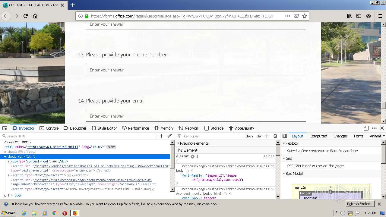This screenshot has width=386, height=217.
Task: Open the Memory panel
Action: 164,128
